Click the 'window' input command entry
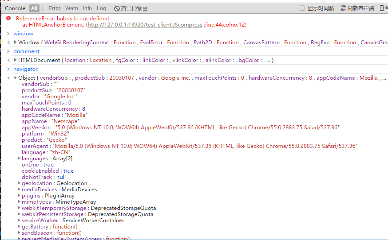388x240 pixels. point(23,34)
